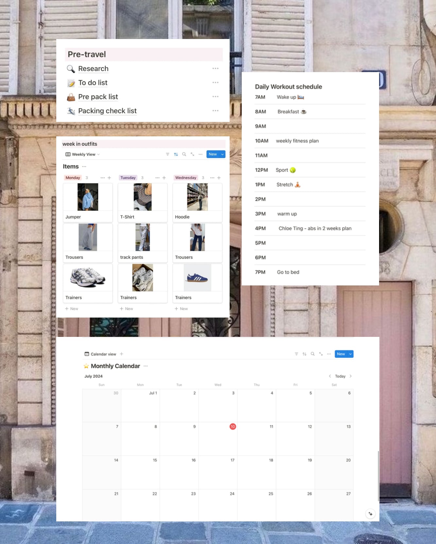Open the dropdown arrow on calendar New button
This screenshot has width=436, height=544.
[x=350, y=354]
